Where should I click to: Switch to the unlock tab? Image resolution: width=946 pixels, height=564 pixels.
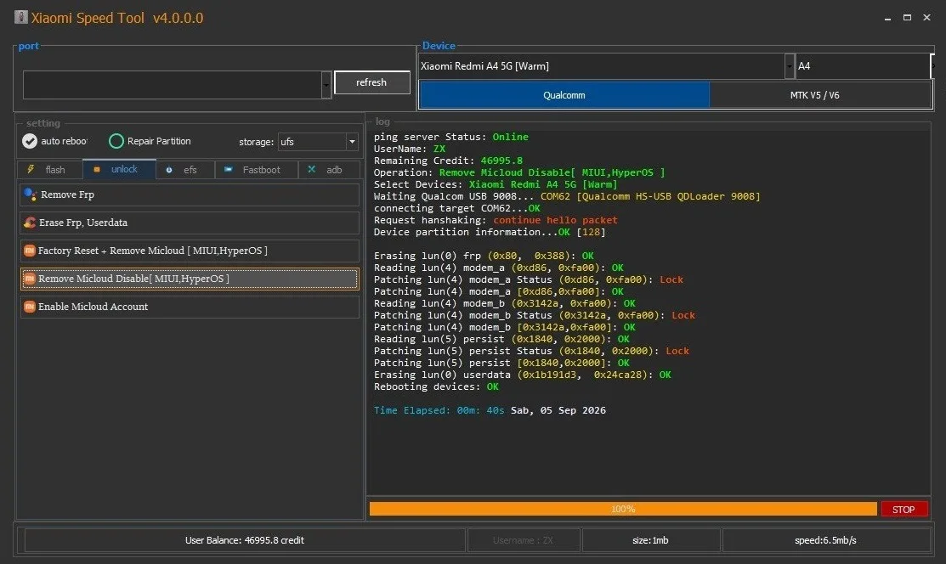point(120,170)
